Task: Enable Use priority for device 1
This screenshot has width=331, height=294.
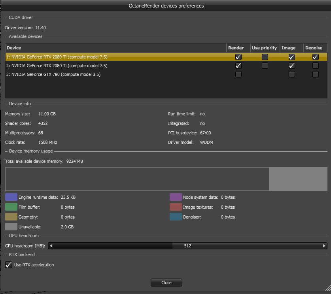Action: (265, 57)
